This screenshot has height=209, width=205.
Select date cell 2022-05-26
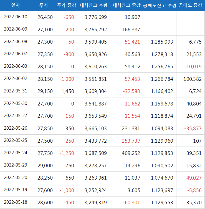tap(16, 128)
